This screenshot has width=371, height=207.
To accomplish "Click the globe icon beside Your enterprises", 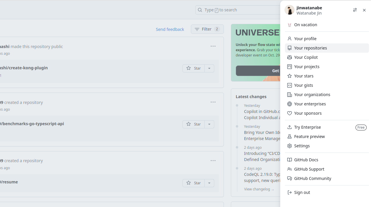I will (x=290, y=104).
